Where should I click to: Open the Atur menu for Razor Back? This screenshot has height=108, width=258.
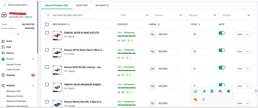(x=243, y=51)
